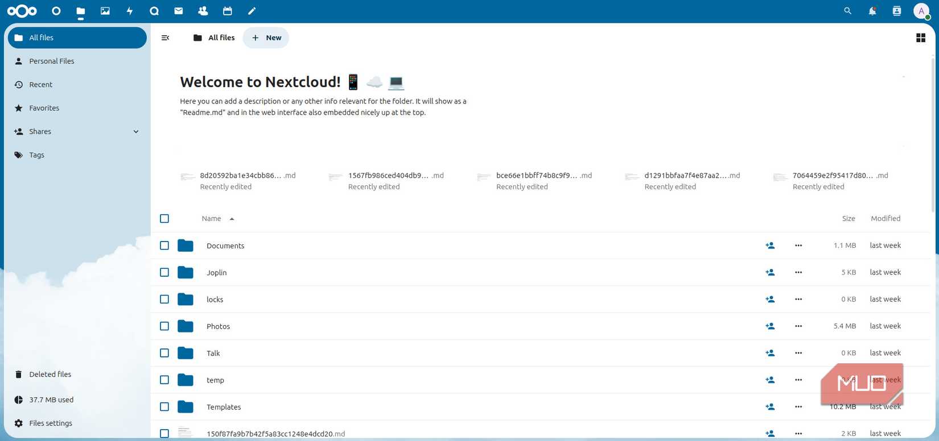
Task: Go to Personal Files view
Action: click(x=77, y=61)
